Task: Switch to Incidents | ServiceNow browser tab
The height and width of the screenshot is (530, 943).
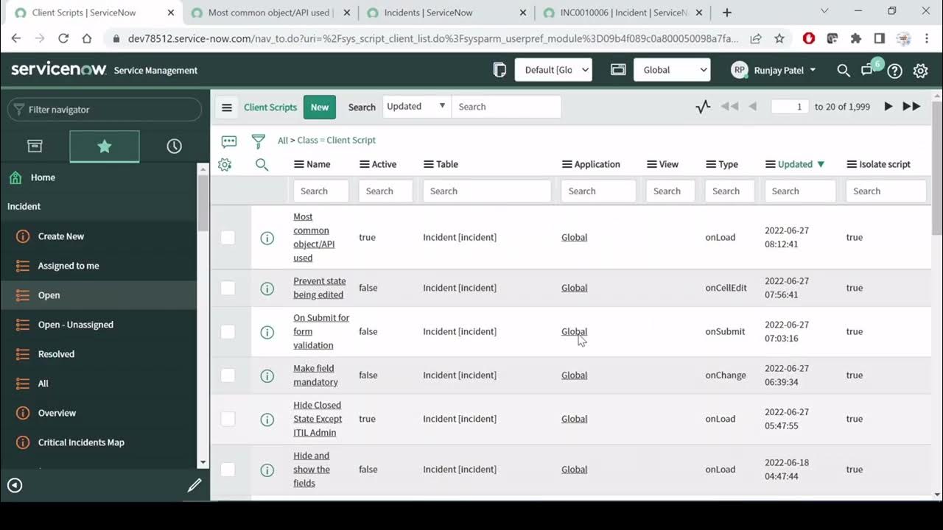Action: [446, 13]
